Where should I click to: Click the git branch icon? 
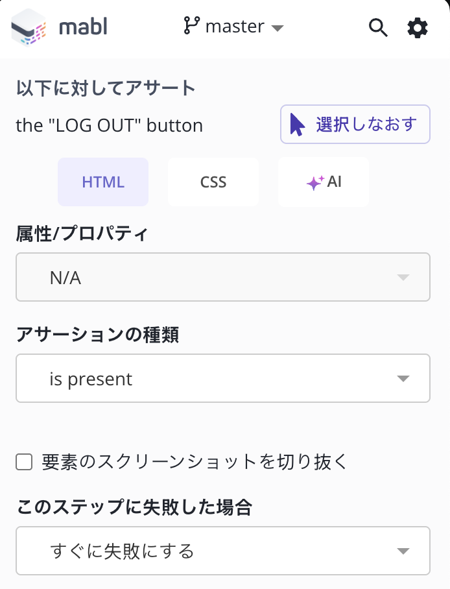[191, 27]
